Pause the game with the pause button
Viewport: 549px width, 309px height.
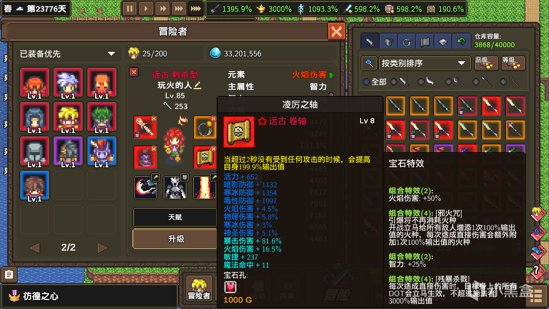(x=130, y=9)
